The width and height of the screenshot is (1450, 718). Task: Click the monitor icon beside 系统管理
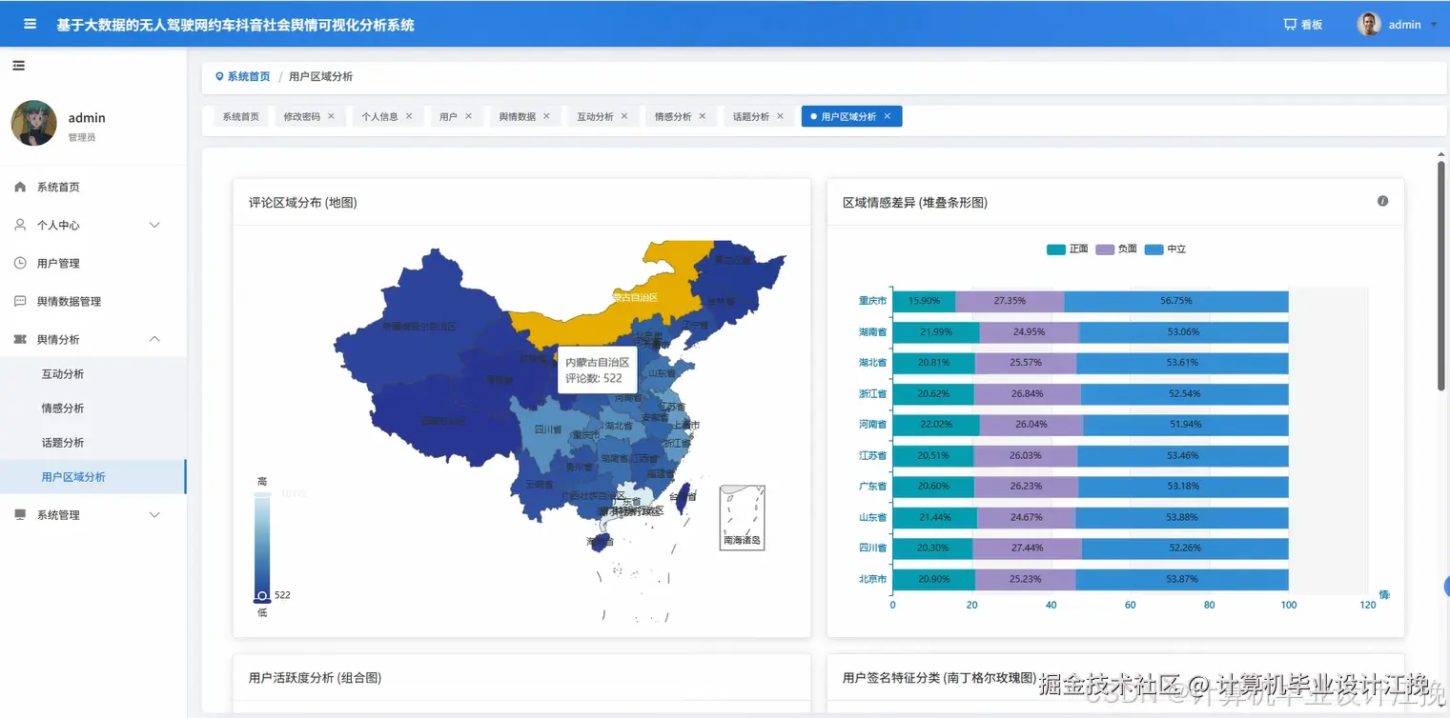[x=20, y=514]
